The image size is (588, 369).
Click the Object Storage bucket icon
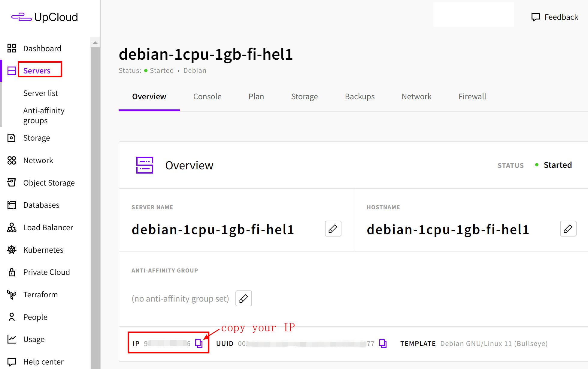tap(11, 183)
